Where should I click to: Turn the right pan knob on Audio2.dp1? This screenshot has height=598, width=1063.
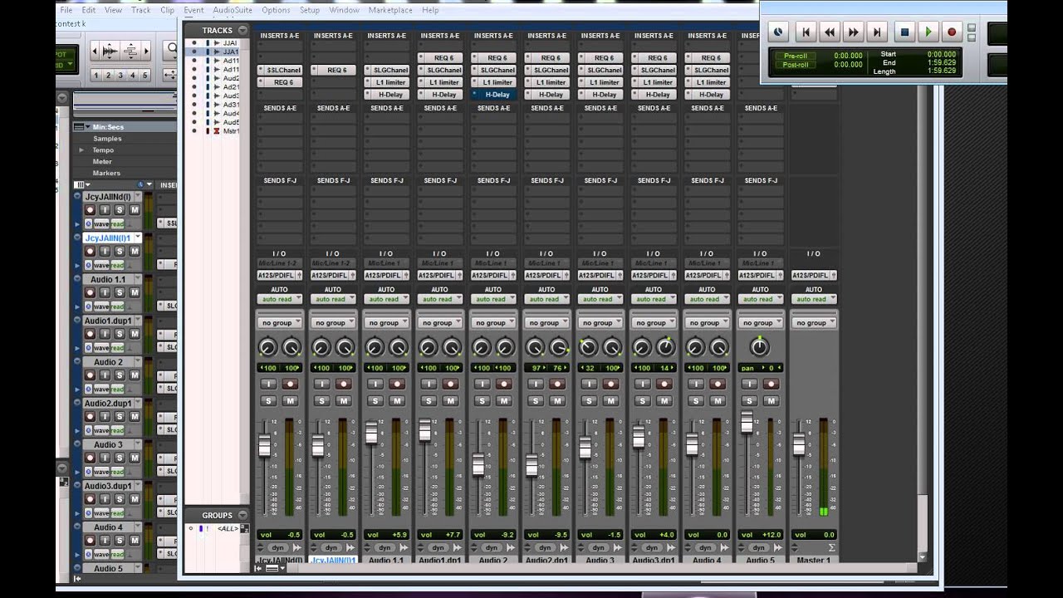559,347
